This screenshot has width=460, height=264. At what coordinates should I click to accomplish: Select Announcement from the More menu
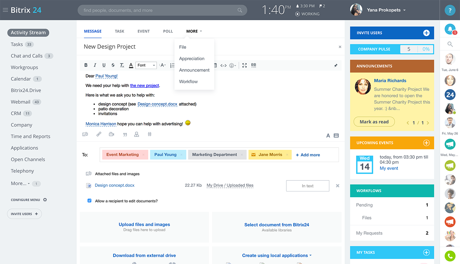(194, 70)
